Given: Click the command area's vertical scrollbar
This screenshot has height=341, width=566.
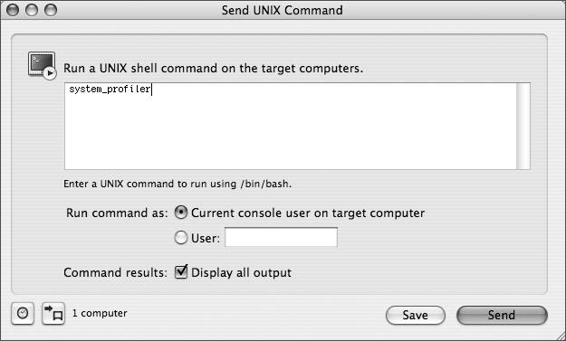Looking at the screenshot, I should pyautogui.click(x=523, y=126).
